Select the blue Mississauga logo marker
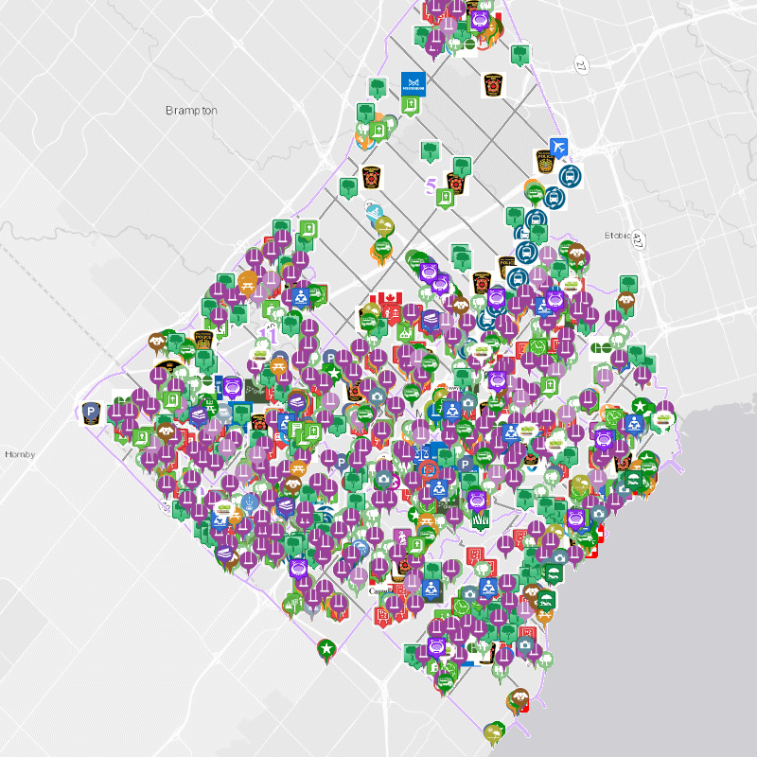The height and width of the screenshot is (757, 757). point(413,82)
